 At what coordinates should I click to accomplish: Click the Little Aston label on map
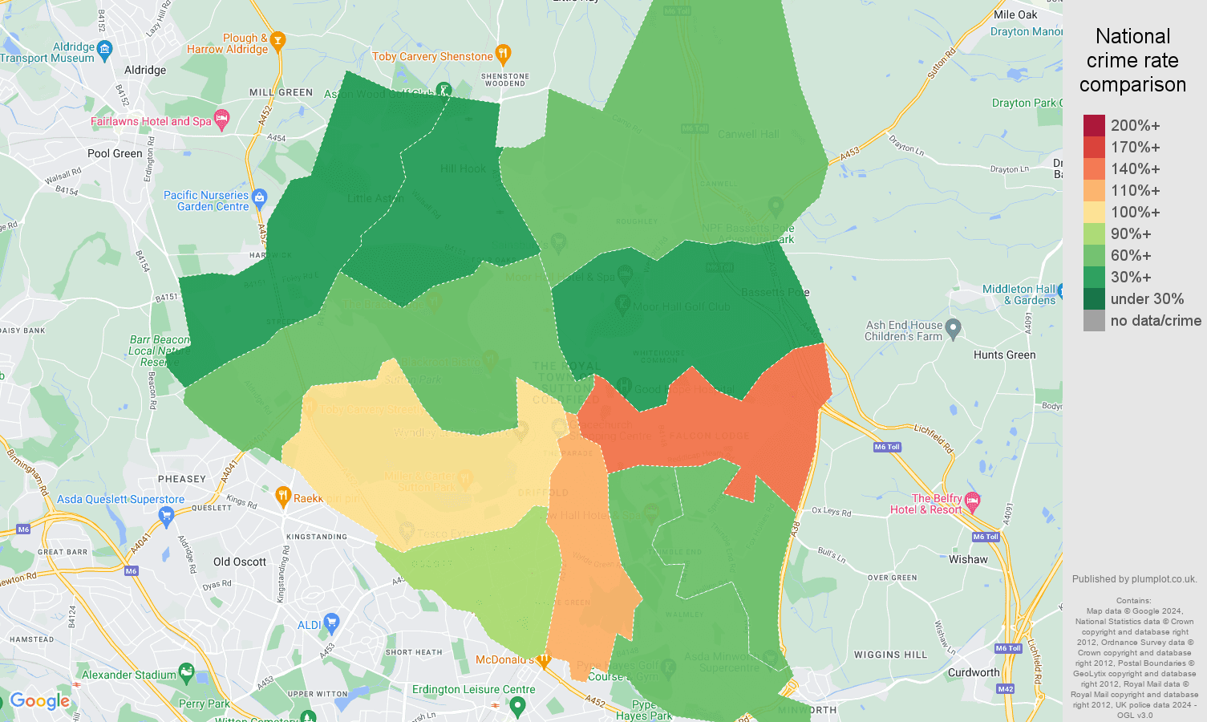point(375,198)
